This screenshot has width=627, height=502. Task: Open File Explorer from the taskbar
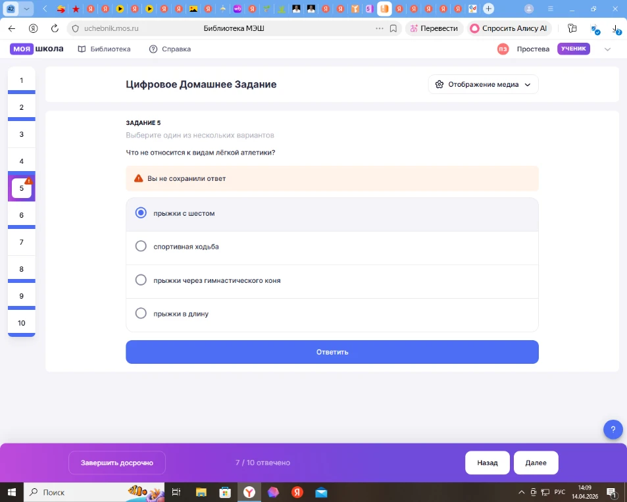(x=201, y=492)
